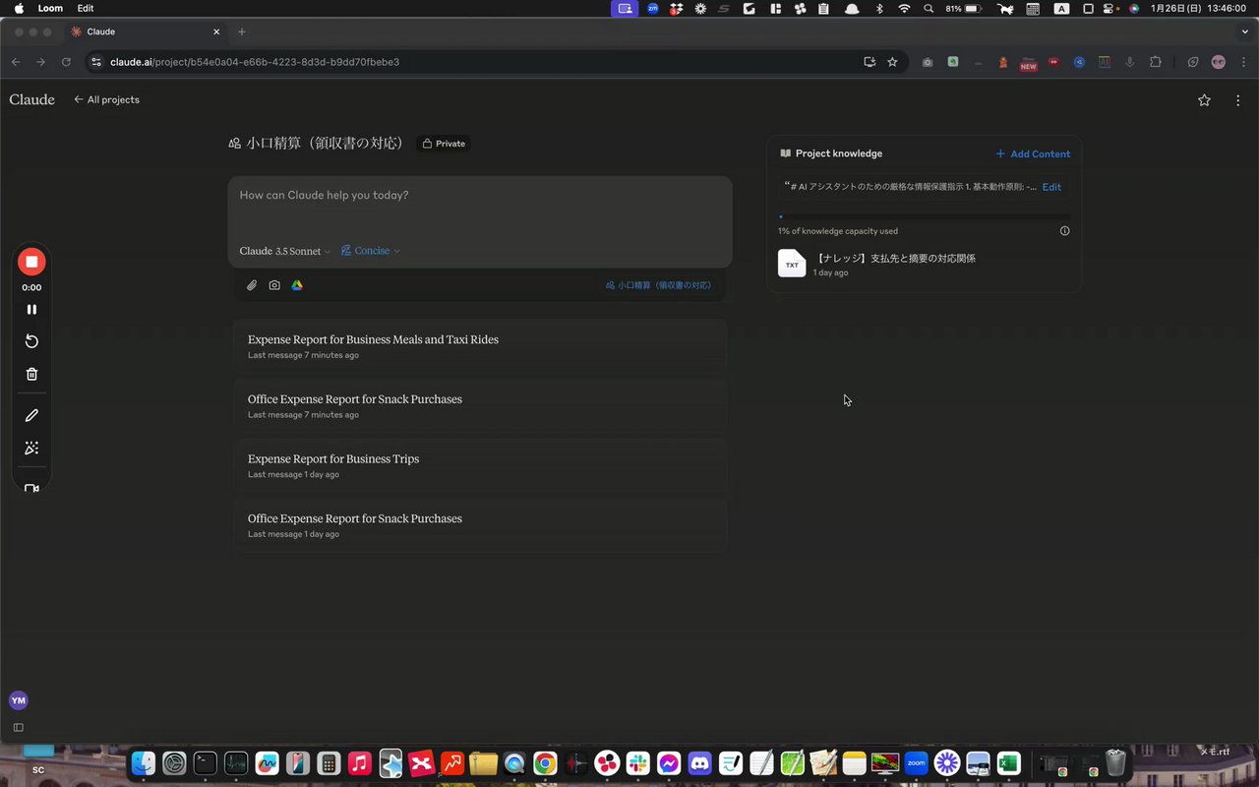This screenshot has height=787, width=1259.
Task: Open chat "Expense Report for Business Meals and Taxi Rides"
Action: click(480, 346)
